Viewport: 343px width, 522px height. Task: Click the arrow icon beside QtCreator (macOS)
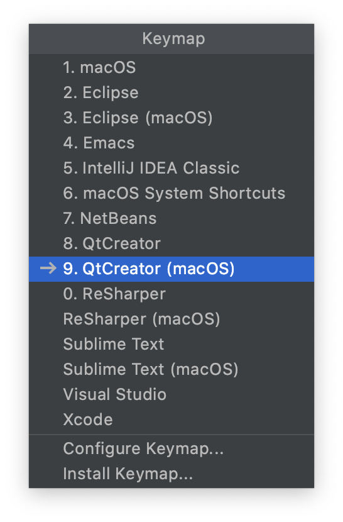point(48,269)
